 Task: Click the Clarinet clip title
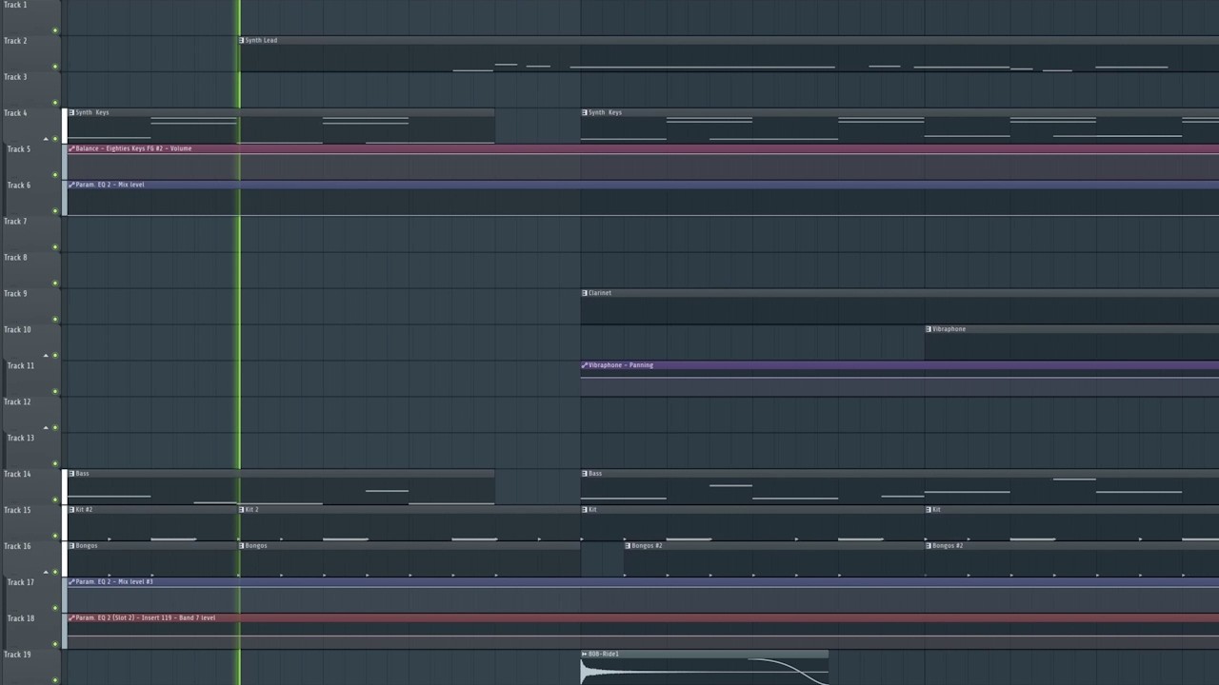(x=600, y=293)
